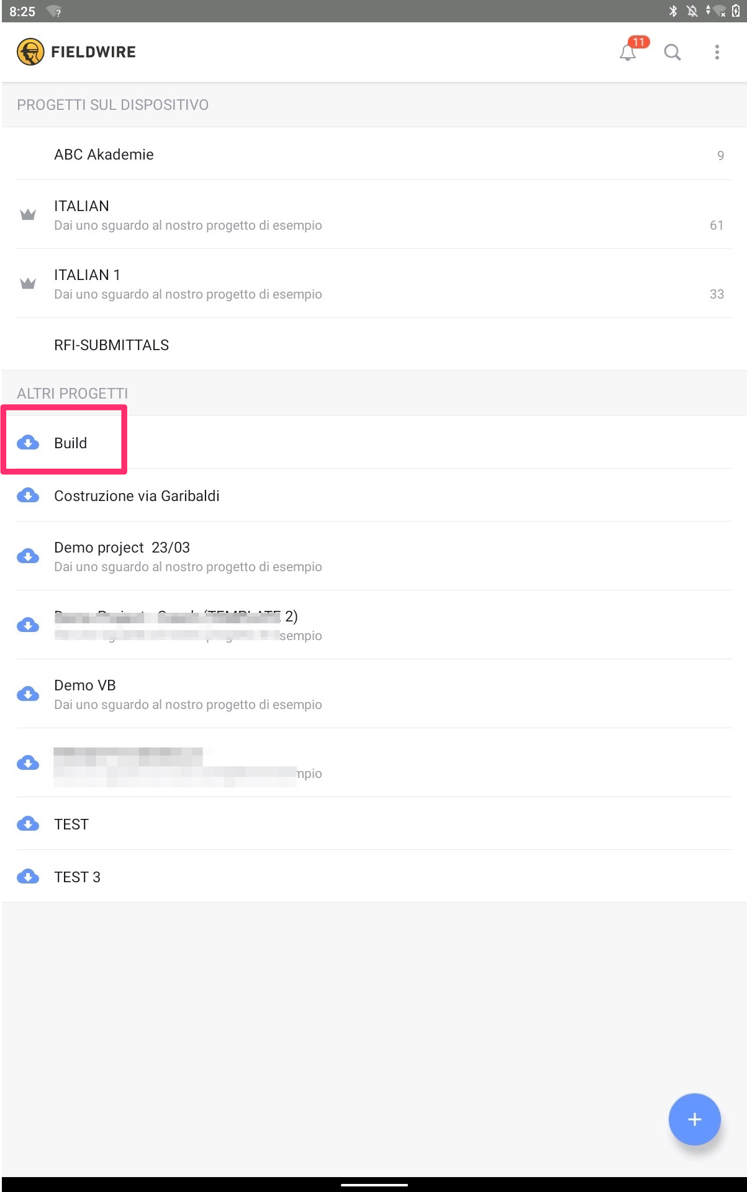Image resolution: width=747 pixels, height=1192 pixels.
Task: Tap cloud download icon for Demo project 23/03
Action: [28, 556]
